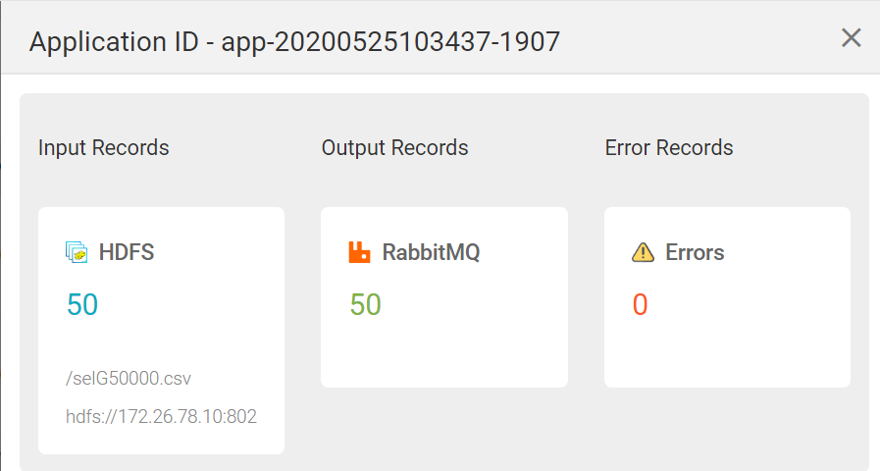This screenshot has width=880, height=471.
Task: Close the Application ID dialog
Action: [851, 38]
